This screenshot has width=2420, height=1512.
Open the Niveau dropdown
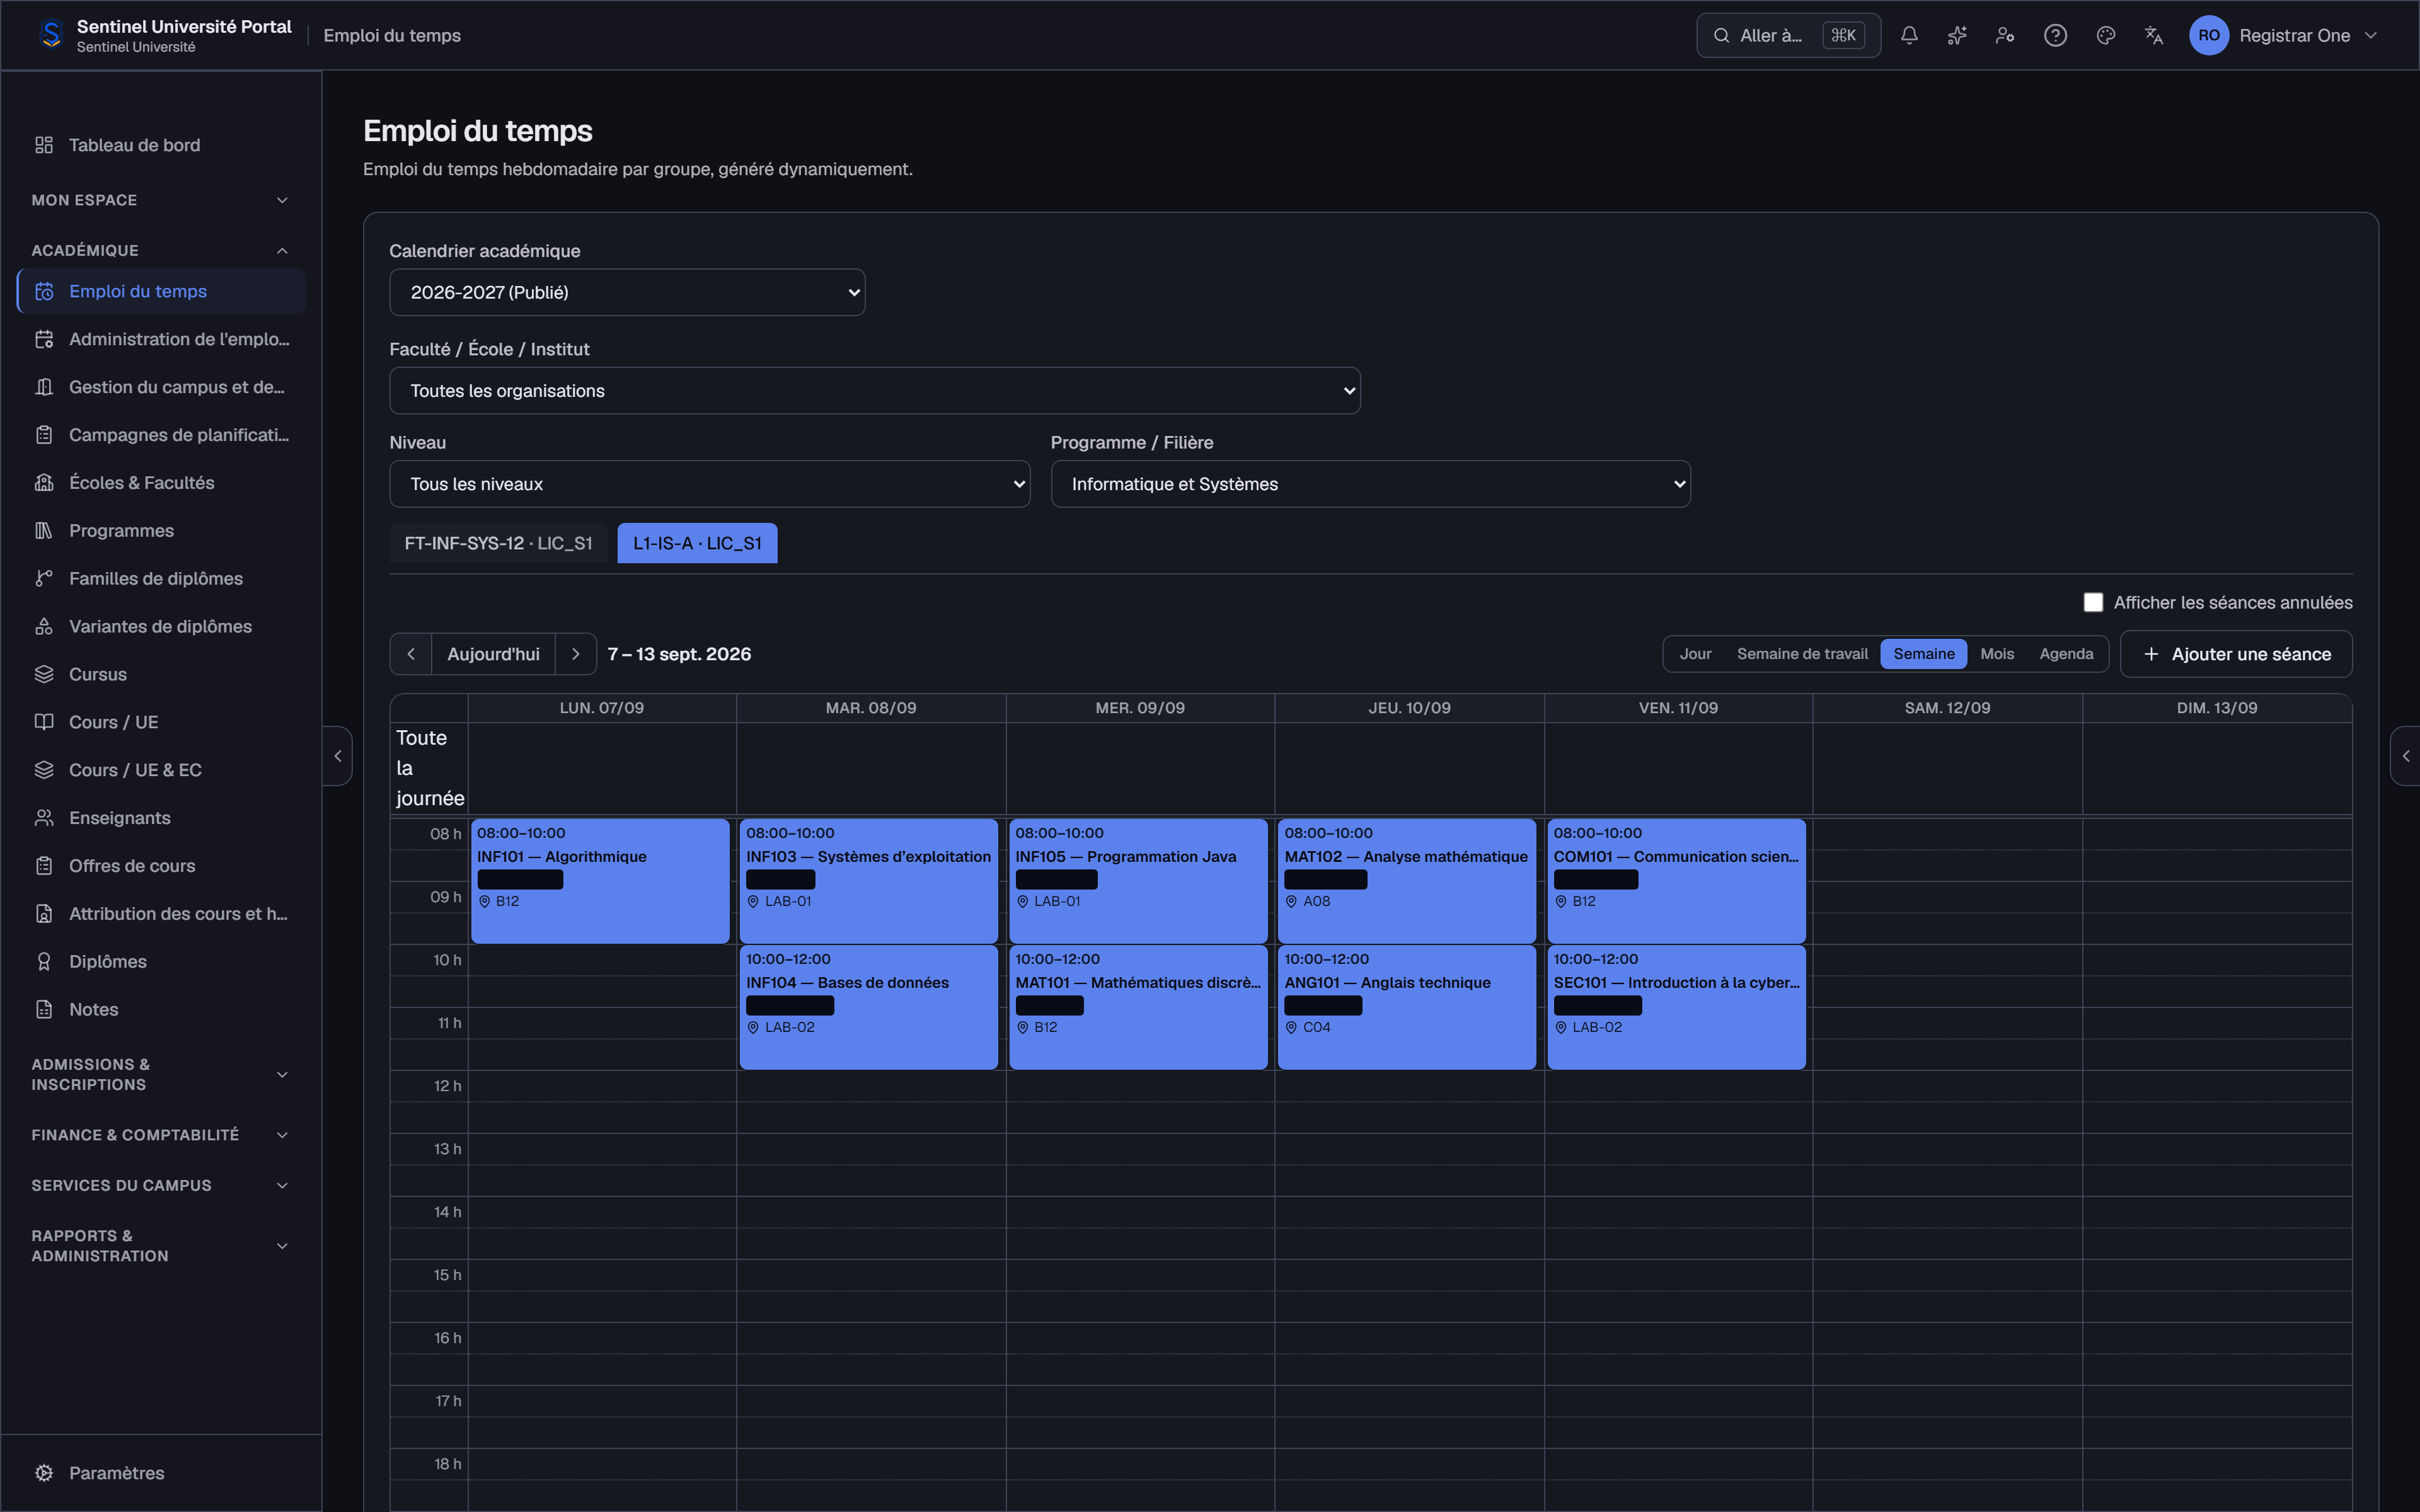point(709,484)
